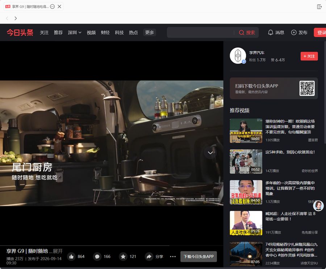
Task: Open the tab options ellipsis icon
Action: point(53,7)
